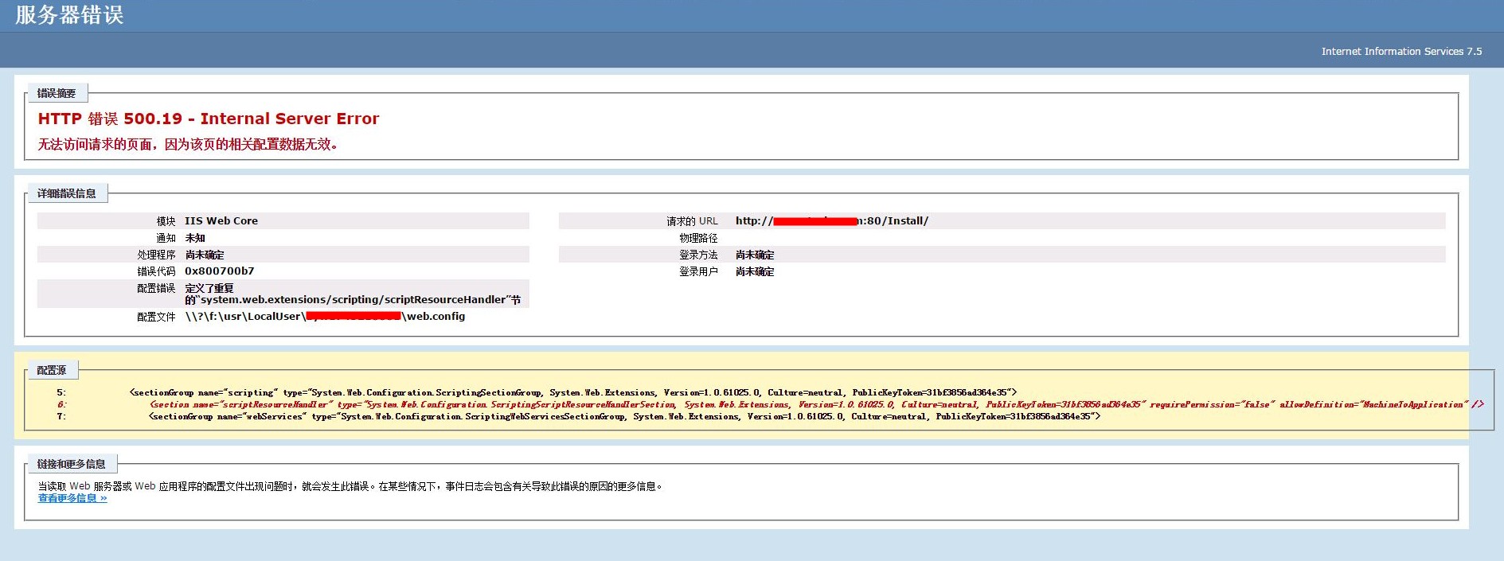Viewport: 1504px width, 561px height.
Task: Click the 通知 value 未知
Action: click(x=195, y=238)
